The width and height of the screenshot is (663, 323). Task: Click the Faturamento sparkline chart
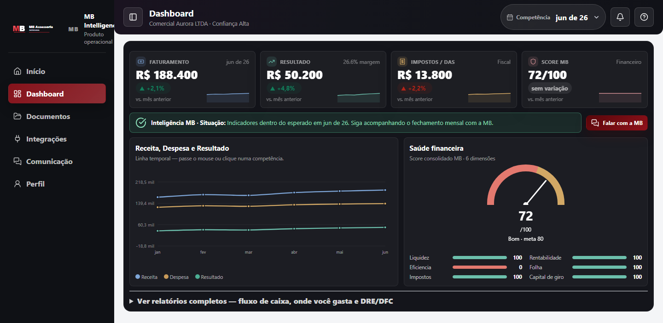[228, 97]
